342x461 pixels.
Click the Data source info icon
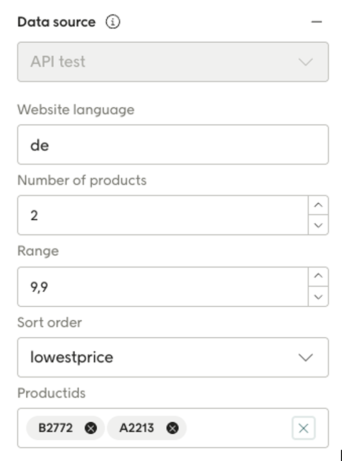(x=113, y=22)
